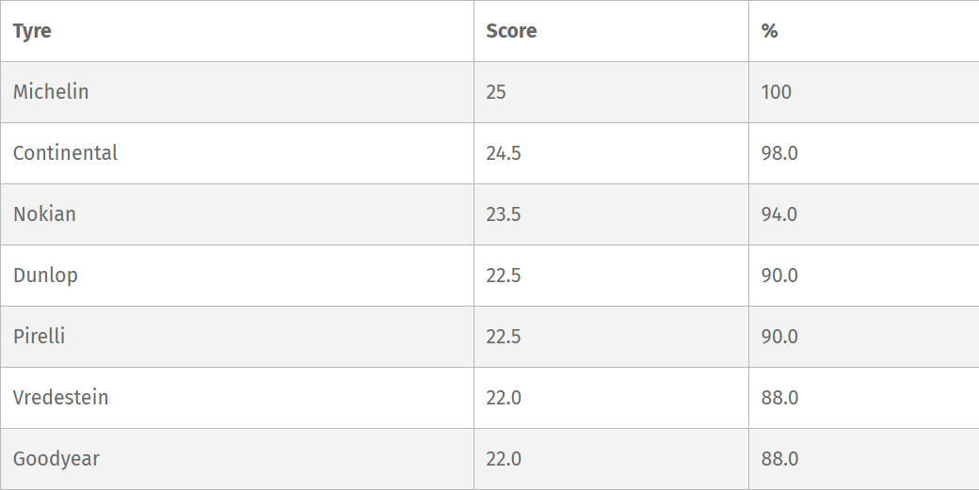
Task: Select the Michelin tyre cell
Action: pos(51,92)
